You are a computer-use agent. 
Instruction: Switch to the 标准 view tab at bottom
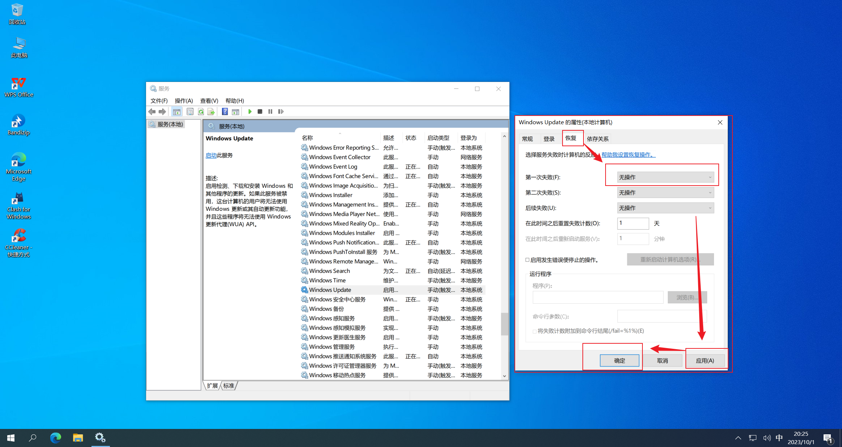pos(228,386)
